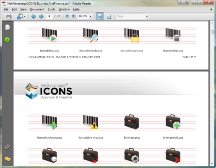Toggle scrolling pages continuous view
Image resolution: width=216 pixels, height=168 pixels.
pos(100,16)
